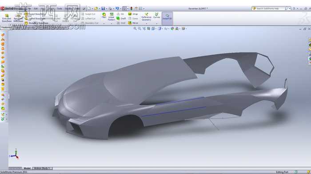The image size is (311, 174).
Task: Click Reference Geometry icon in left toolbar
Action: coord(3,115)
